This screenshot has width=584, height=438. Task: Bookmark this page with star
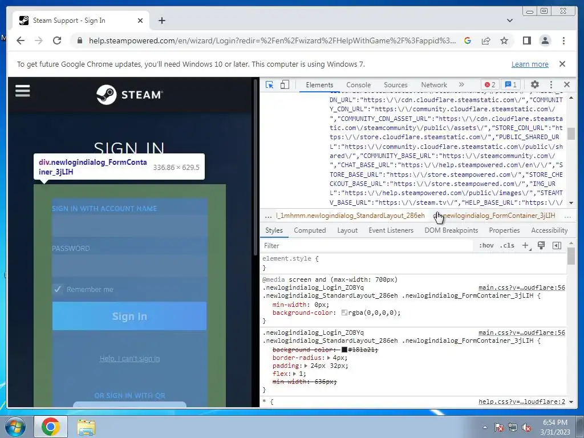tap(504, 40)
